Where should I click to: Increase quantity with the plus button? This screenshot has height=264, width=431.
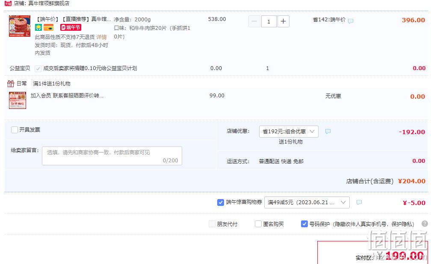(x=283, y=21)
